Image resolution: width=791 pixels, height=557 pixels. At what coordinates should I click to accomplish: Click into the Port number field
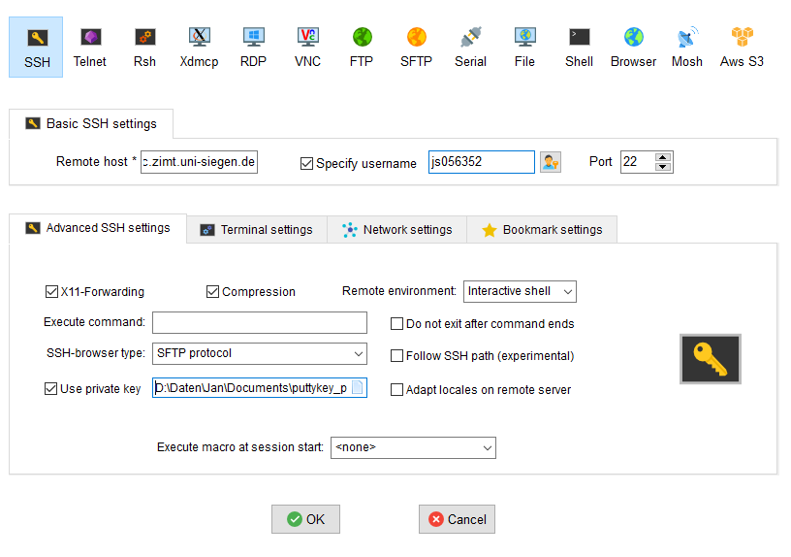point(638,162)
